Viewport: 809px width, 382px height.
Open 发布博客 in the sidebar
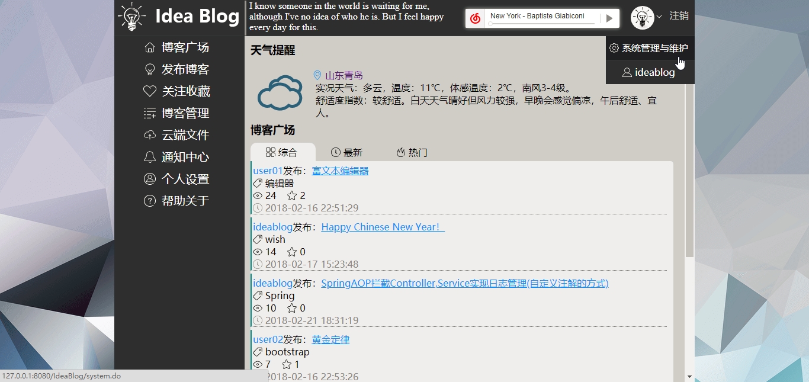tap(177, 69)
